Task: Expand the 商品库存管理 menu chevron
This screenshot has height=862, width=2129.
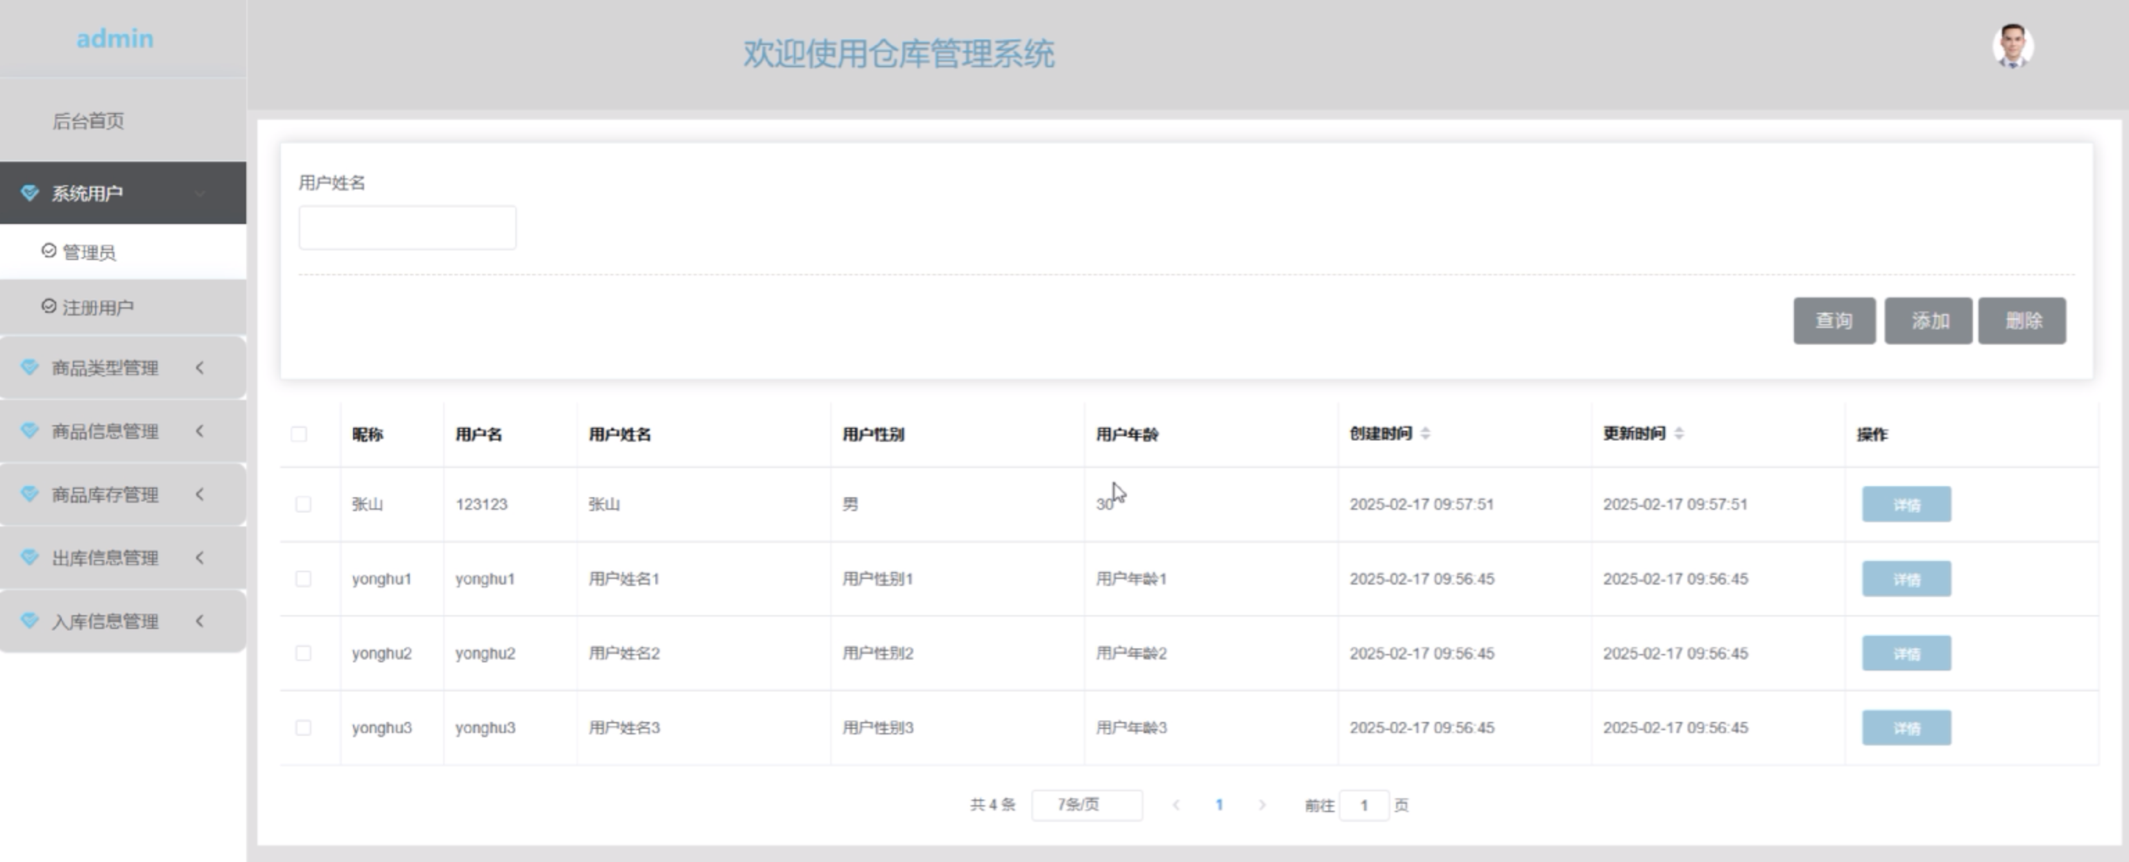Action: (x=200, y=494)
